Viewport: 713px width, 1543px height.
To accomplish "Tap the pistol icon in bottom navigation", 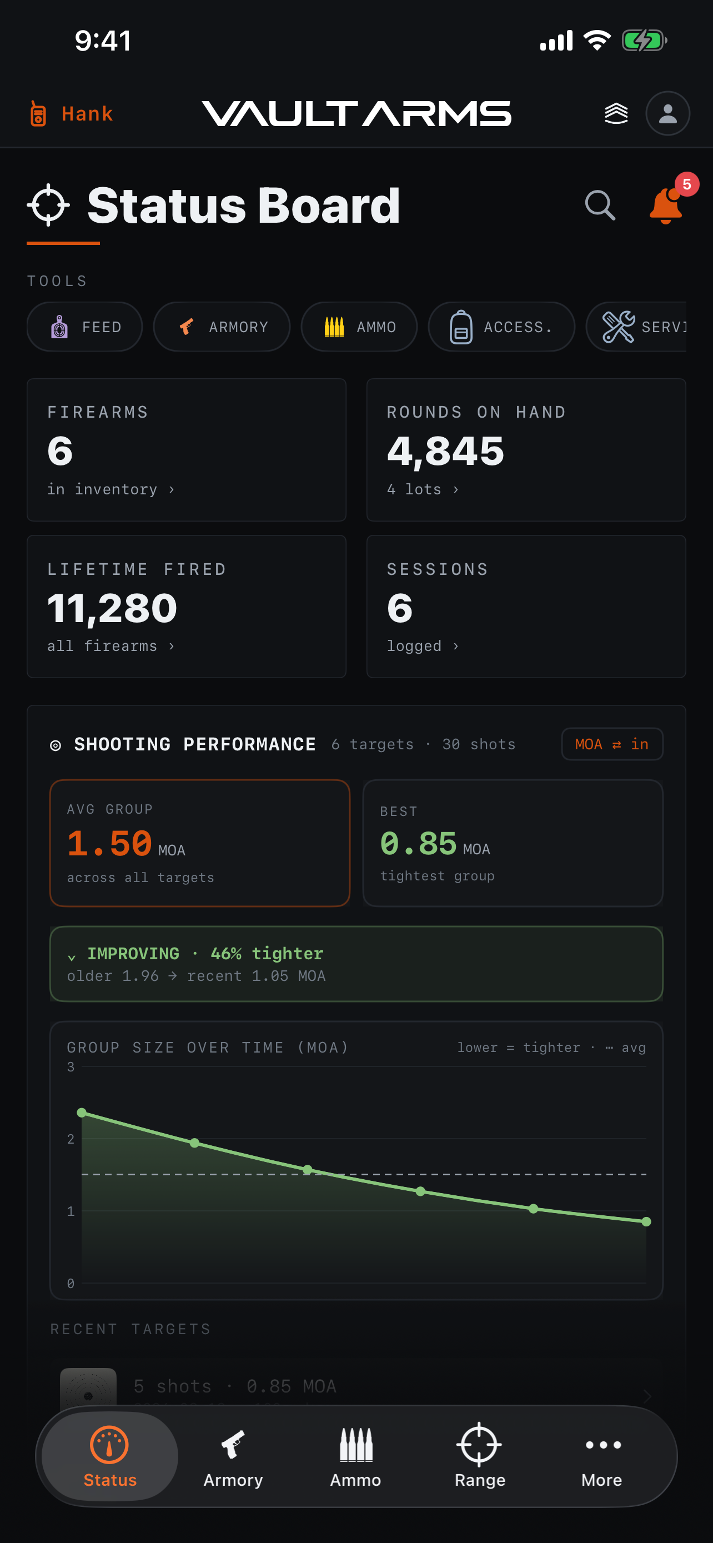I will (233, 1444).
